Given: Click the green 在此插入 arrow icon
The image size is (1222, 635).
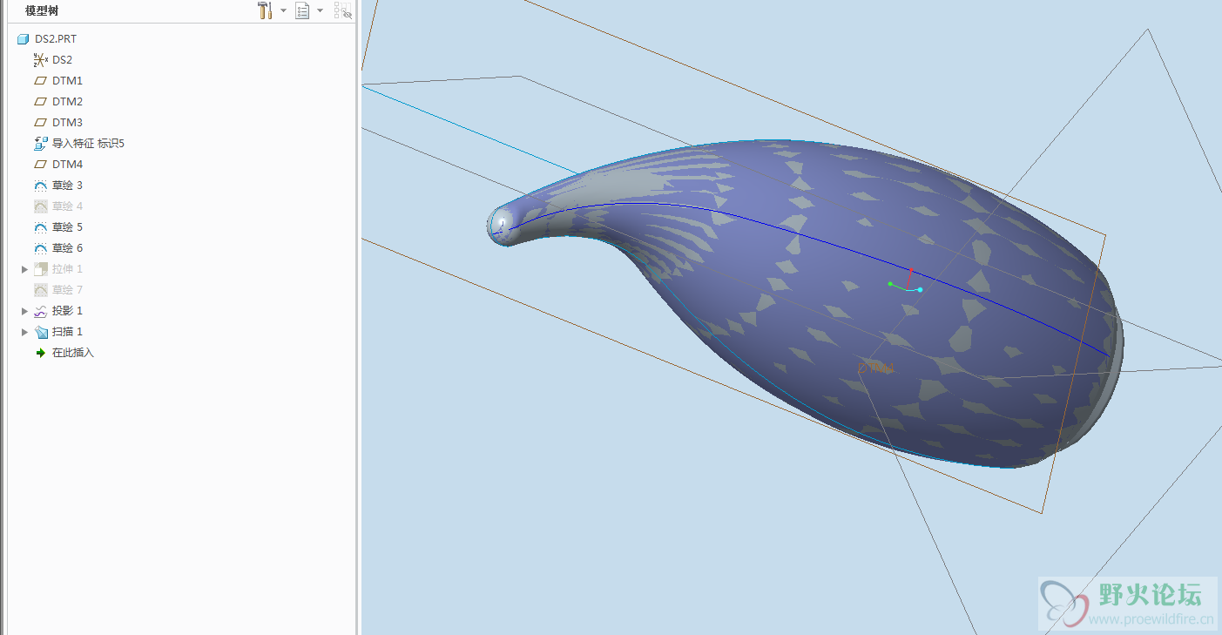Looking at the screenshot, I should click(40, 353).
